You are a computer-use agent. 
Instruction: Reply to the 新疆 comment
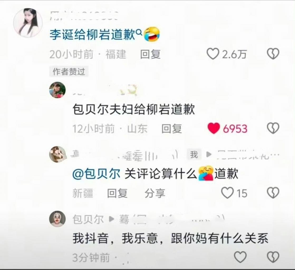(x=117, y=193)
